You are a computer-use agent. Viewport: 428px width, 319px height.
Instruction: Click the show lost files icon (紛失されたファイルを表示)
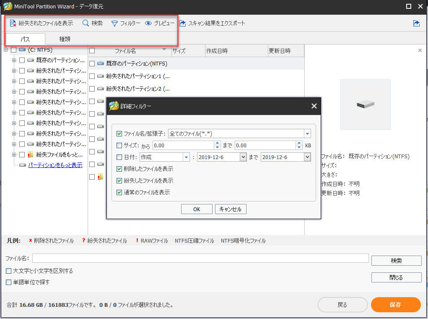(13, 23)
